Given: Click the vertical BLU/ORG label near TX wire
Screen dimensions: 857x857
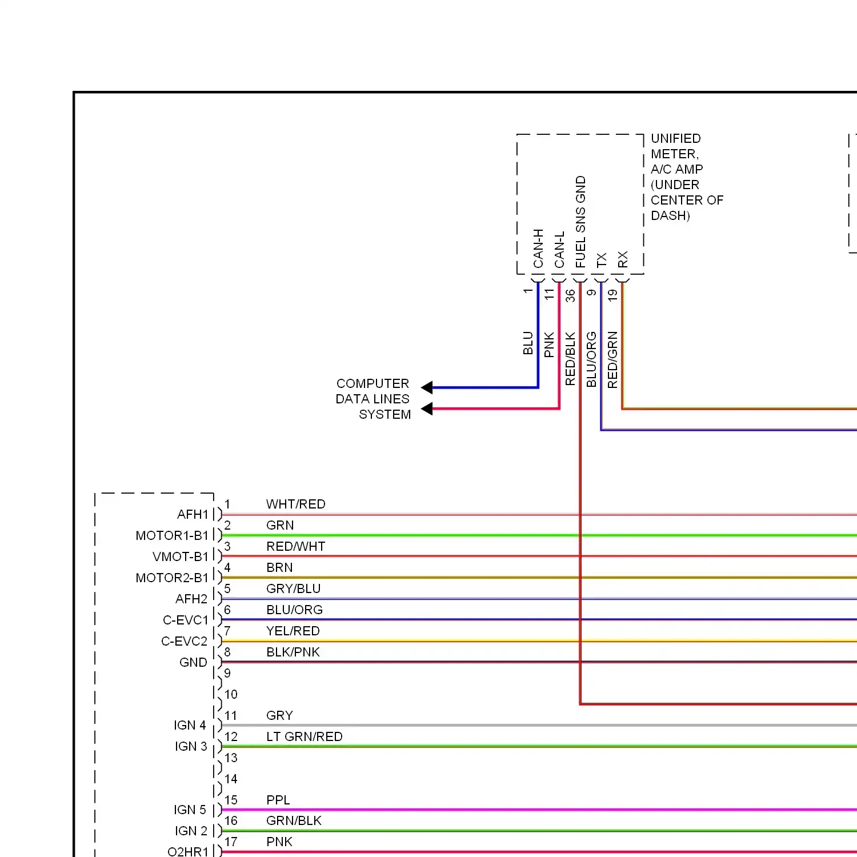Looking at the screenshot, I should [x=591, y=359].
